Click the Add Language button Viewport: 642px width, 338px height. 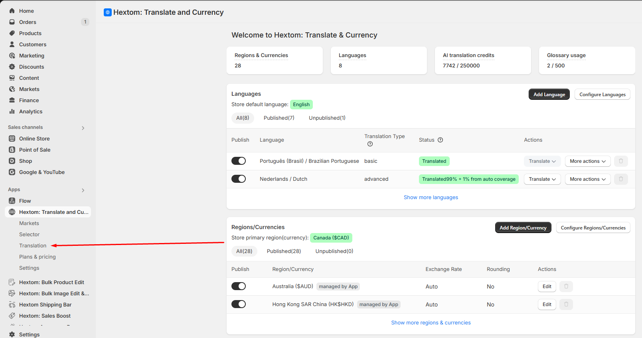(x=549, y=95)
